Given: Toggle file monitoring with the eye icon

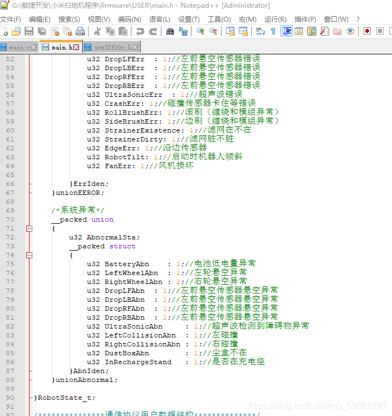Looking at the screenshot, I should coord(350,31).
